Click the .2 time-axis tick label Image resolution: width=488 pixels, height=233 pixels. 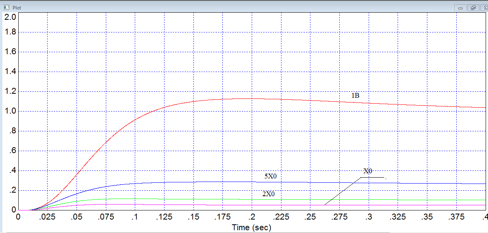(x=252, y=217)
